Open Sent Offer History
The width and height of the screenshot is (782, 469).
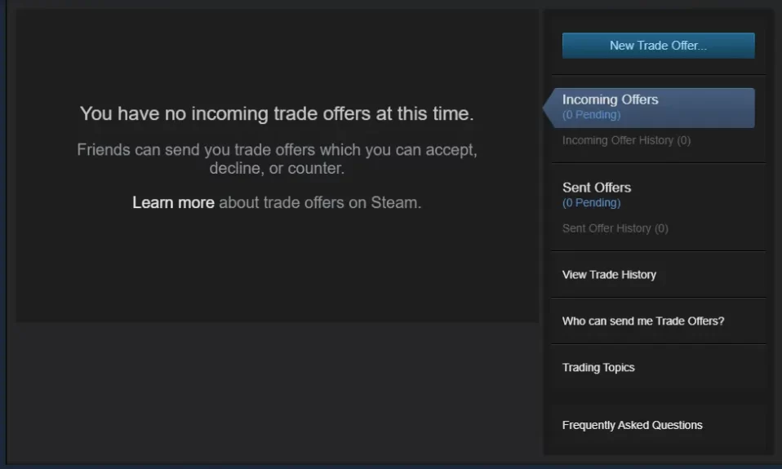615,228
